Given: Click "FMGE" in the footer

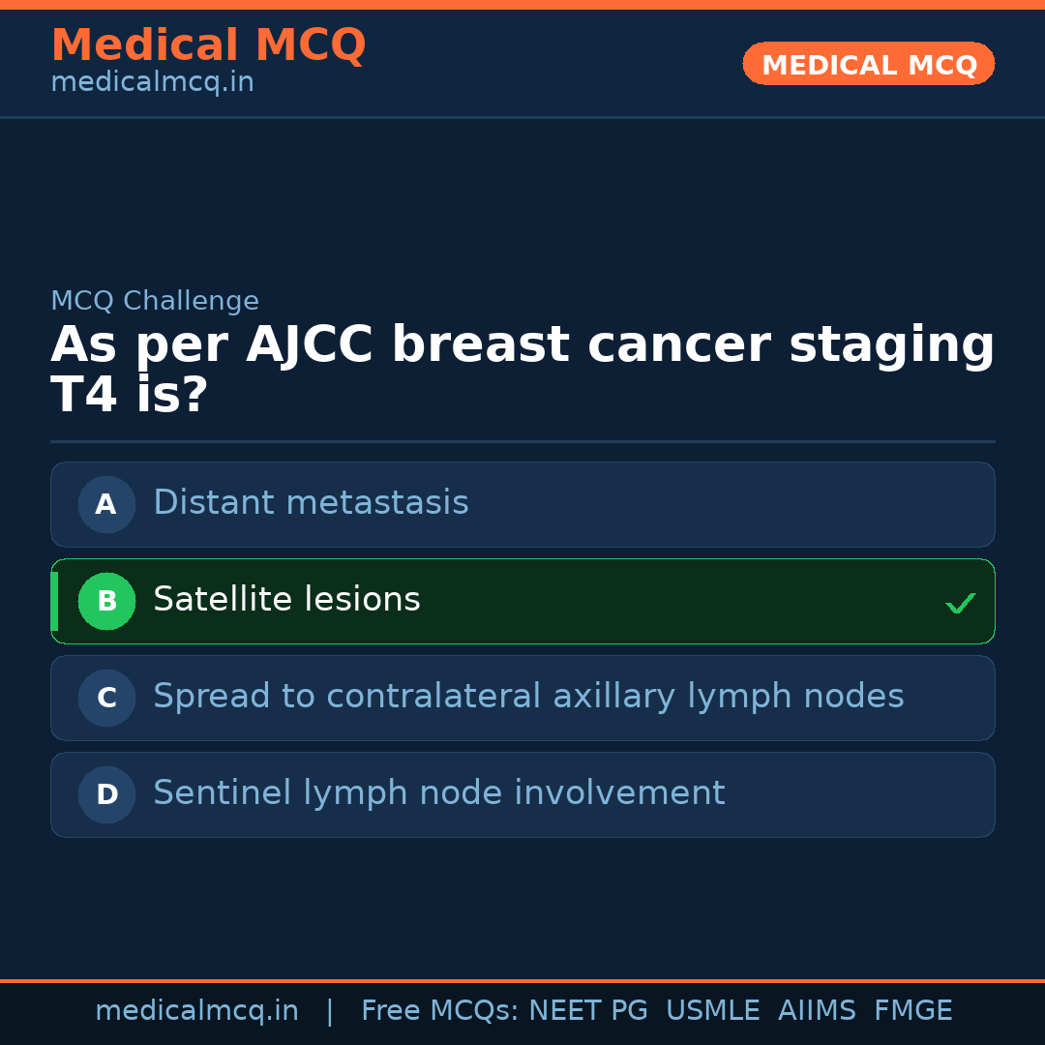Looking at the screenshot, I should tap(912, 1011).
